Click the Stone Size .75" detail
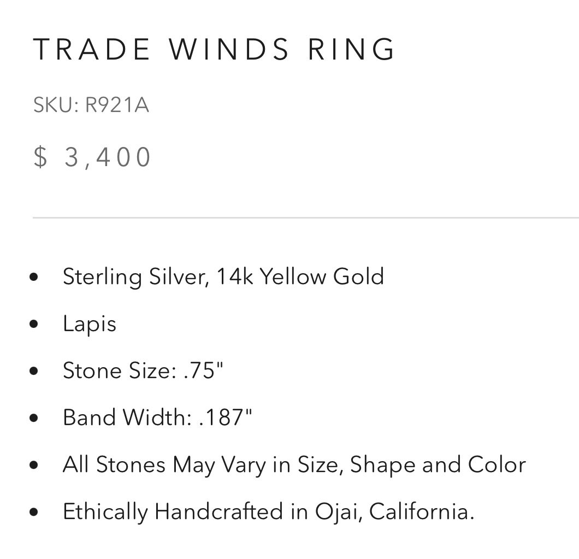Screen dimensions: 579x559 (x=143, y=370)
